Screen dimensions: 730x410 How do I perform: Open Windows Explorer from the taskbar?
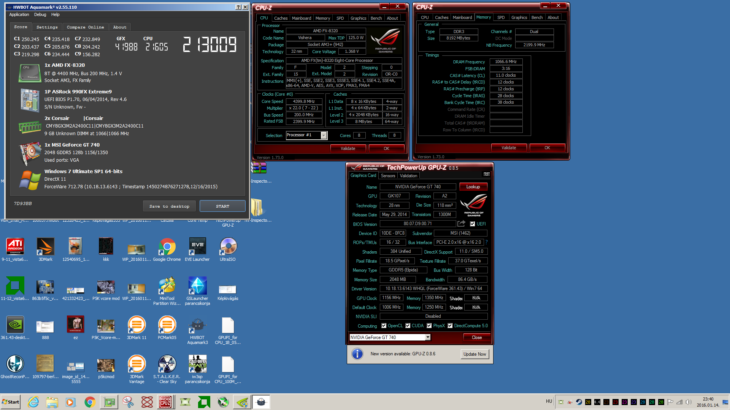52,402
